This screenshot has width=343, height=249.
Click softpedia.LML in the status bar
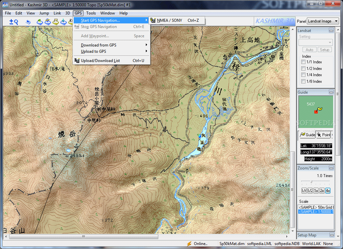259,243
